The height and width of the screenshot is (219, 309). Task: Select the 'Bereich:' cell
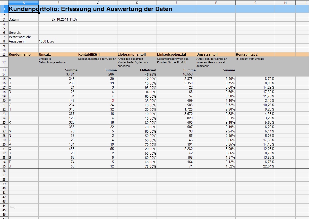23,32
